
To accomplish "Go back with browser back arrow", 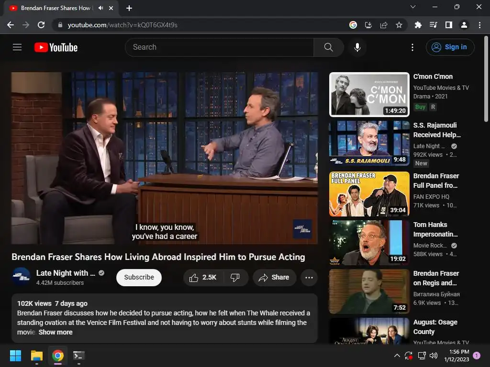I will coord(11,25).
